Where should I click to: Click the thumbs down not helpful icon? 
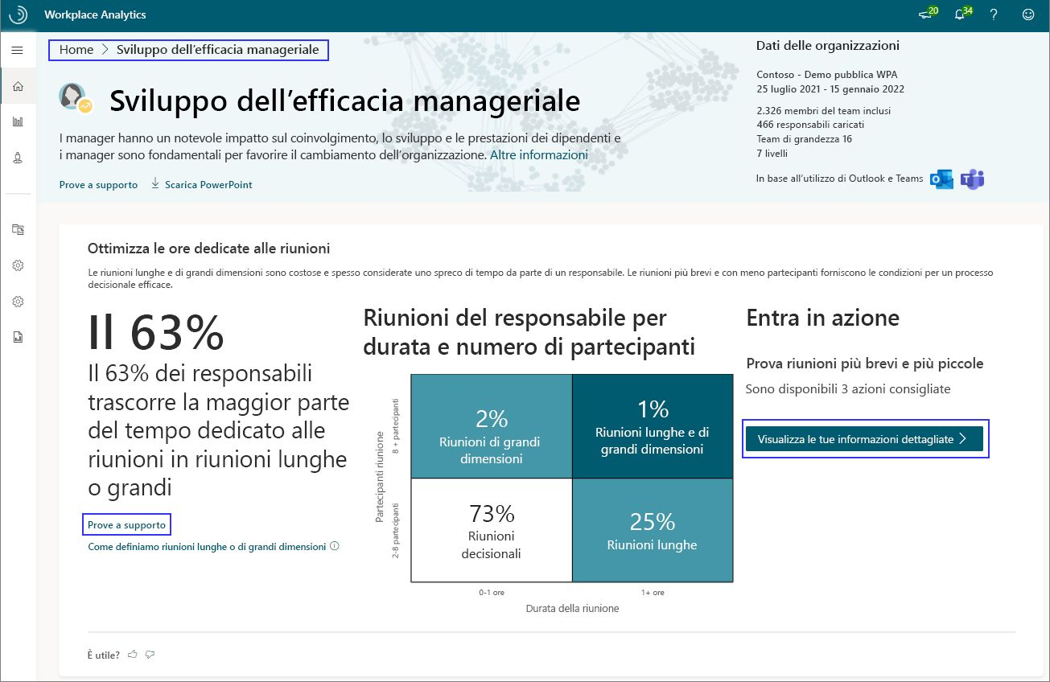[150, 655]
